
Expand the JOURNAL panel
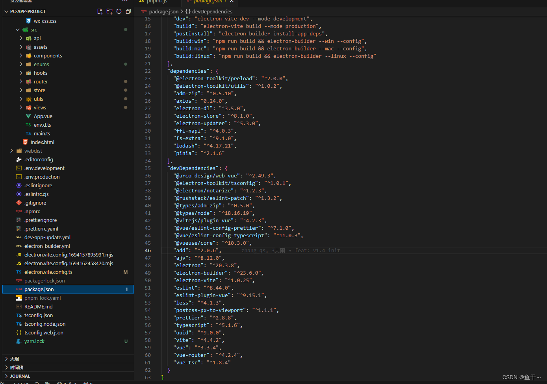pos(6,376)
